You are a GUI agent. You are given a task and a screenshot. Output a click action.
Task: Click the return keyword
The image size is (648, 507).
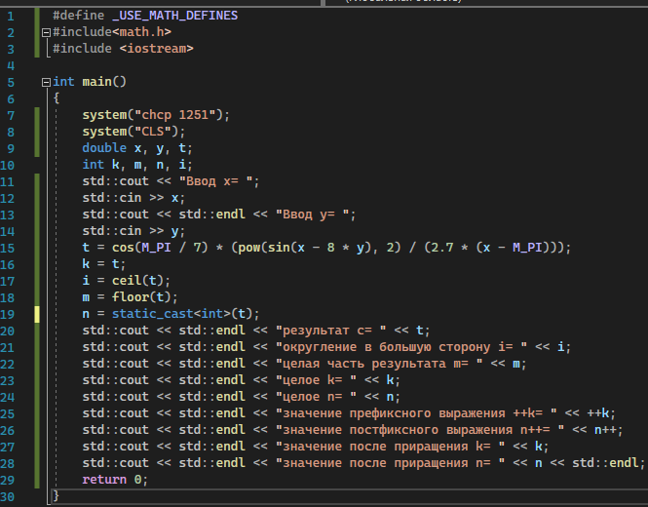104,480
